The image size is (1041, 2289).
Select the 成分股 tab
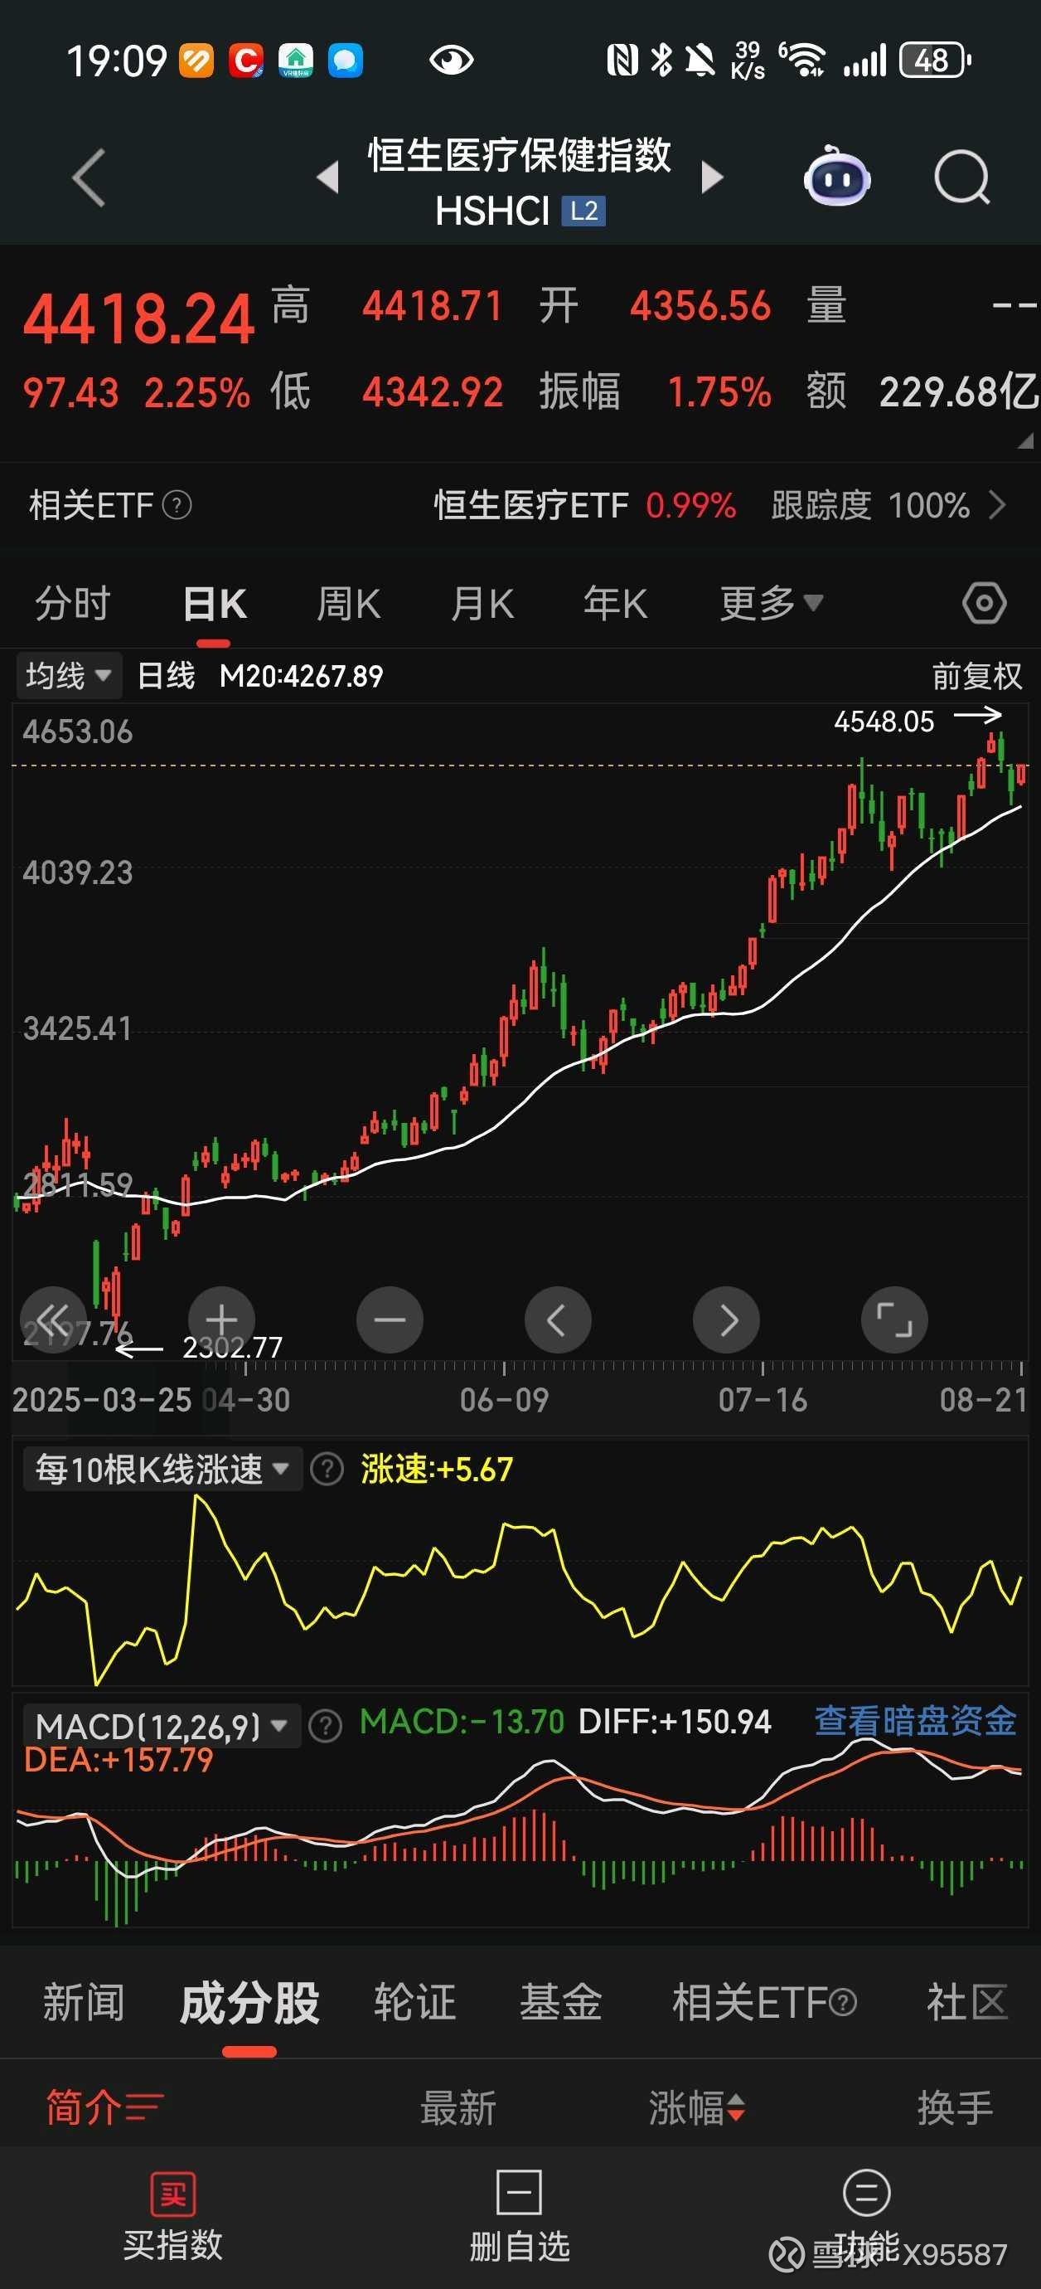point(249,2003)
